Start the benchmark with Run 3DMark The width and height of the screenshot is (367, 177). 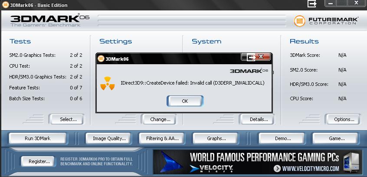37,138
